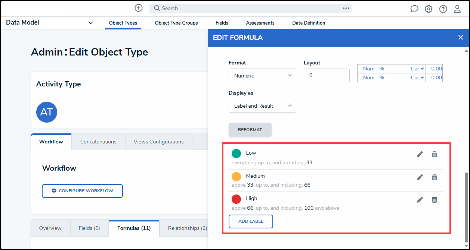470x250 pixels.
Task: Switch to the Object Type Groups tab
Action: [x=176, y=23]
